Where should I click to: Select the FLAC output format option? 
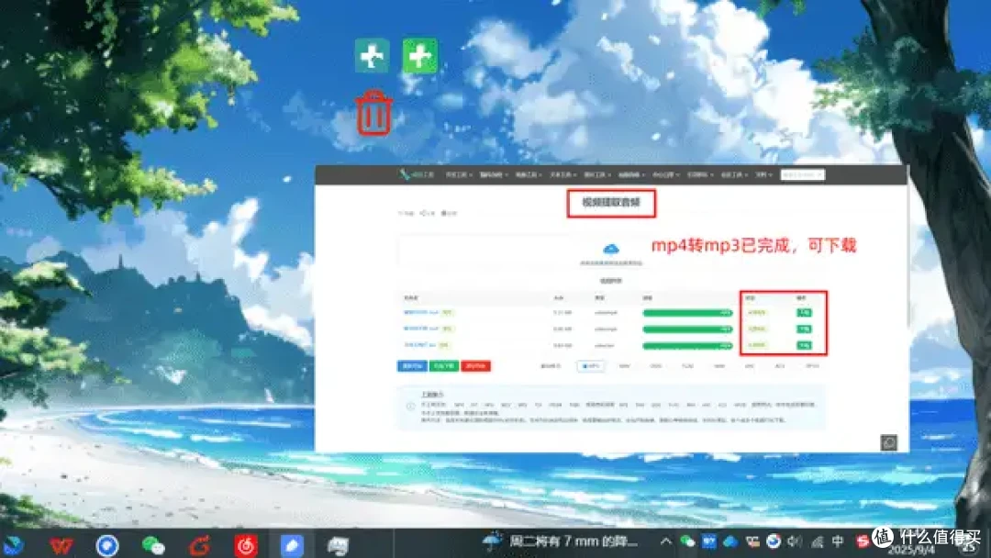tap(687, 366)
